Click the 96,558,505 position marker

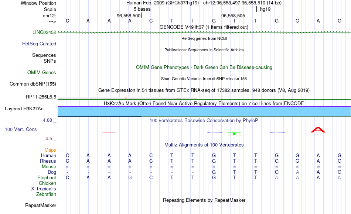233,15
